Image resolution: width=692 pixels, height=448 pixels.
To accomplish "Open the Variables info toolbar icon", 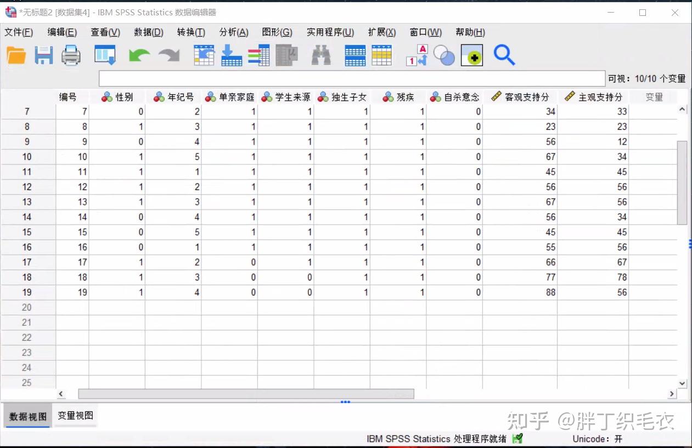I will pyautogui.click(x=258, y=55).
